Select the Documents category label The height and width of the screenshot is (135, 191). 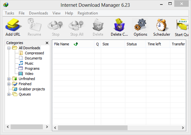33,58
